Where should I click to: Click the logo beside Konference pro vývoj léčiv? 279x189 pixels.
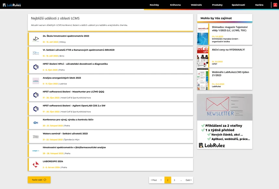tap(36, 123)
